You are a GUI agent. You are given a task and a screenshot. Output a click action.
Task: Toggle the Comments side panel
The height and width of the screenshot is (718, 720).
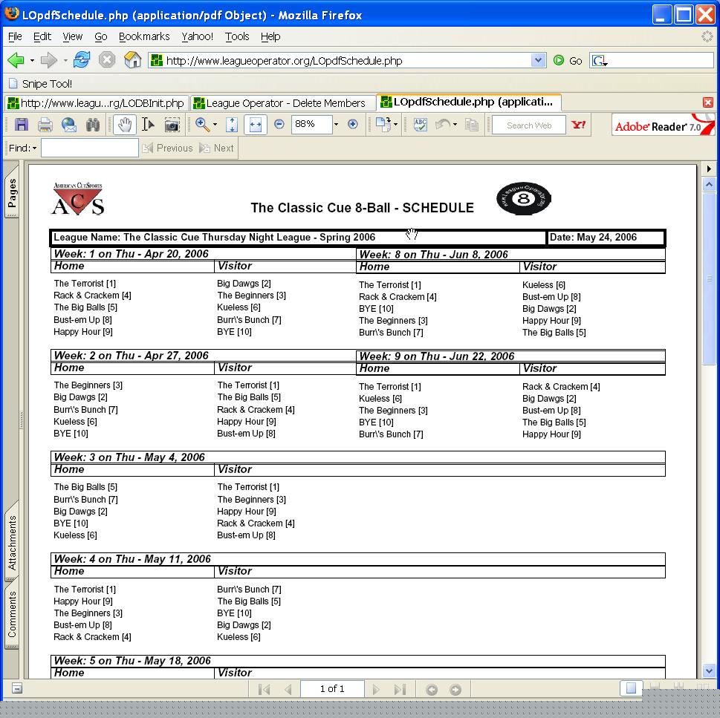pos(12,613)
